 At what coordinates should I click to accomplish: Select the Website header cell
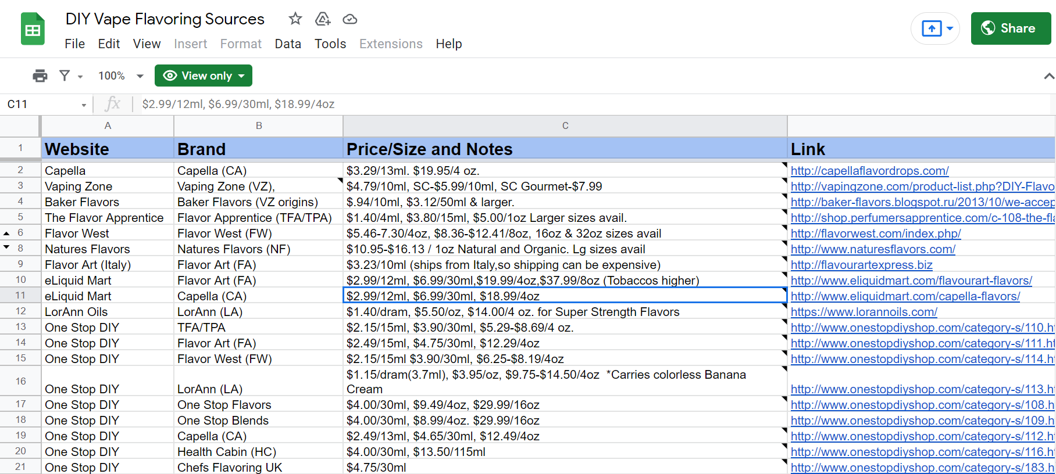click(x=108, y=149)
